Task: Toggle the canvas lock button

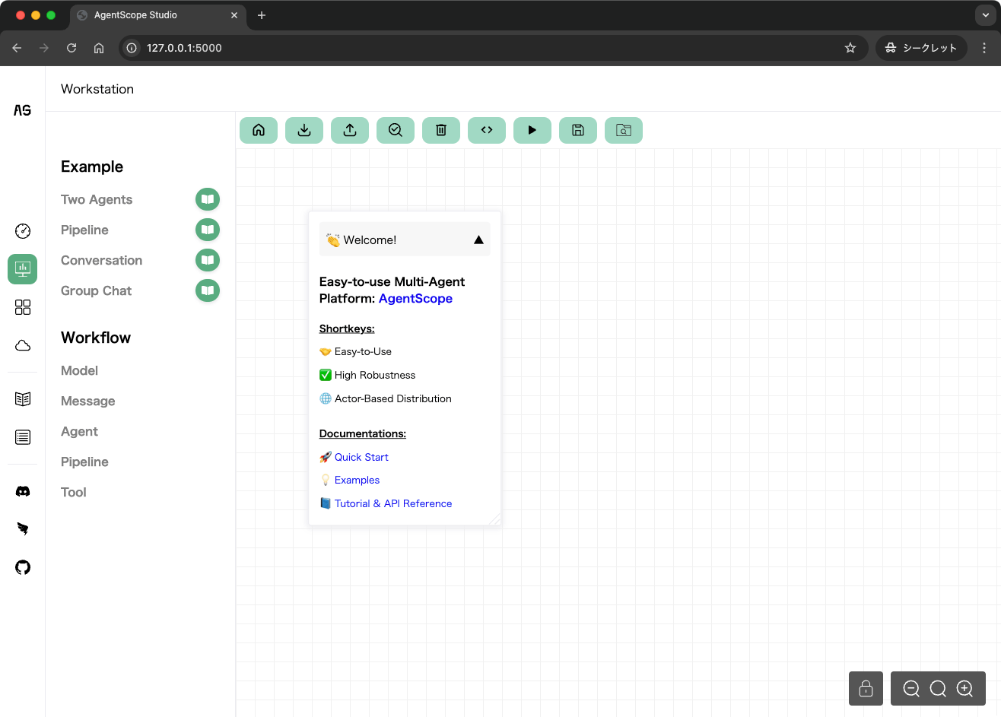Action: [866, 689]
